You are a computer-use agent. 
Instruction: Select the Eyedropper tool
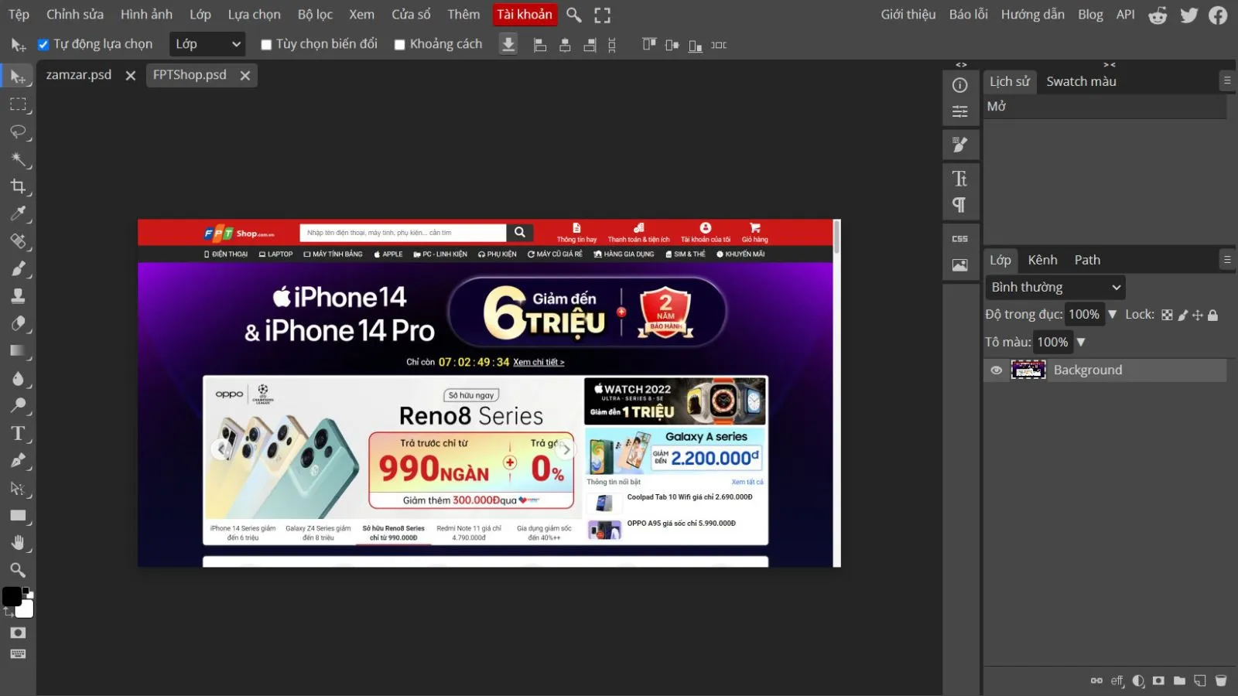coord(18,213)
